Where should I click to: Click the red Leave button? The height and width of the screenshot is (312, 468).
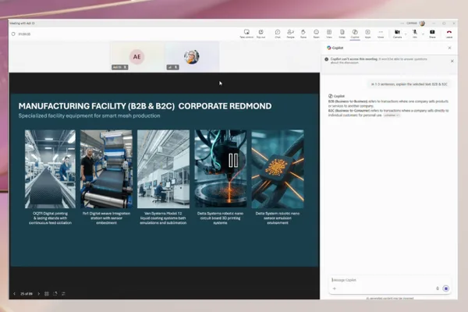(449, 34)
